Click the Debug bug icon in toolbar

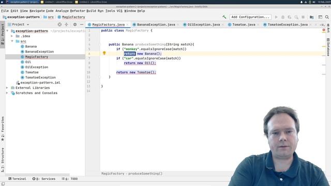tap(283, 17)
